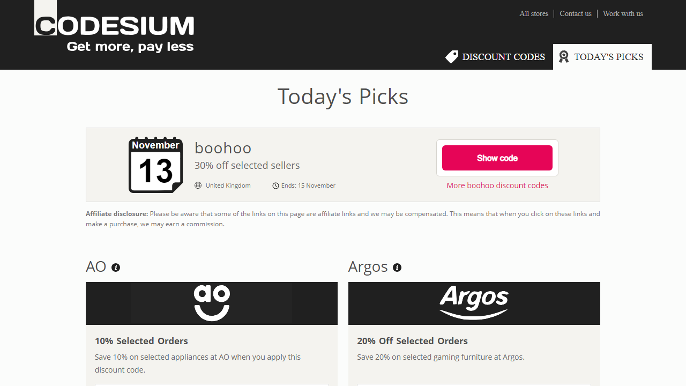Click the tag icon beside Discount Codes
The image size is (686, 386).
point(452,57)
